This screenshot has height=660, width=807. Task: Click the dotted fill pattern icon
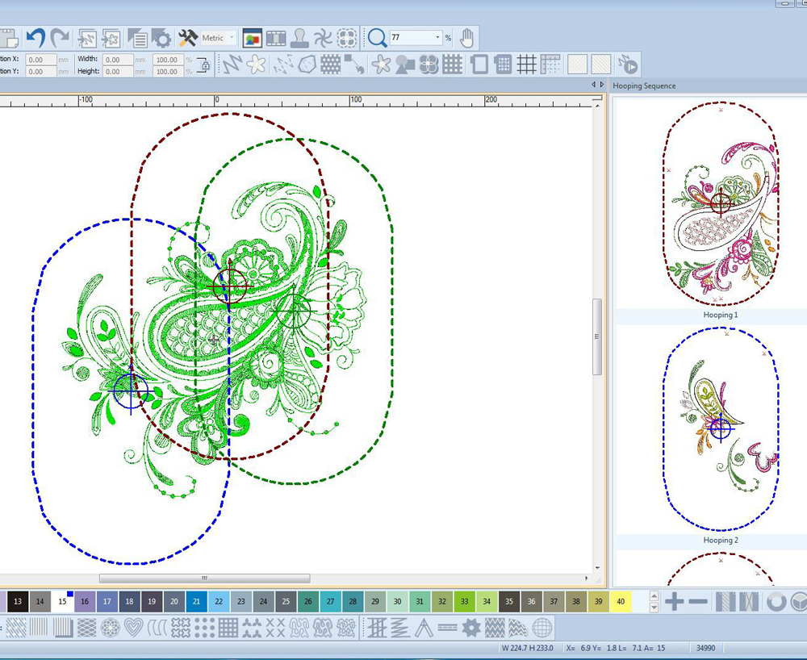point(330,65)
